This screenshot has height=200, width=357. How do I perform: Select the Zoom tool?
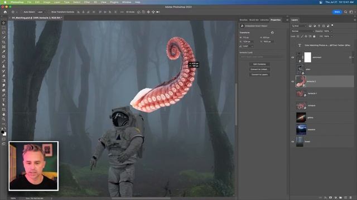(4, 119)
